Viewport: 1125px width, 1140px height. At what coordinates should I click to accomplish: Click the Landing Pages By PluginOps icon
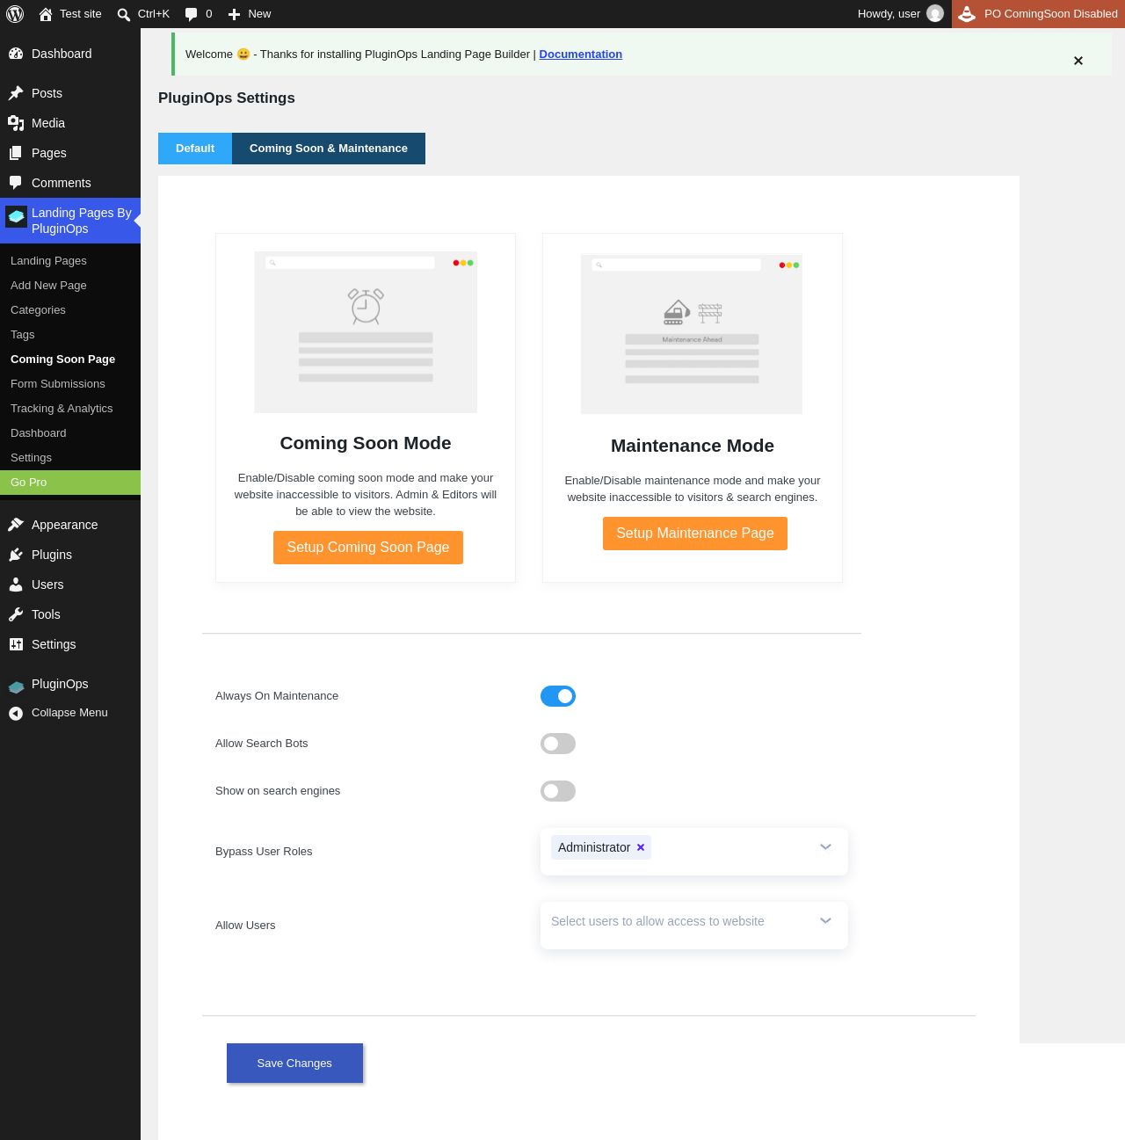tap(16, 216)
